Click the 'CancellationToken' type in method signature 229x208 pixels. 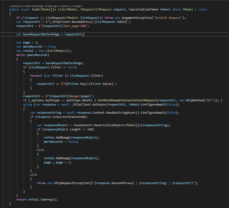(144, 9)
